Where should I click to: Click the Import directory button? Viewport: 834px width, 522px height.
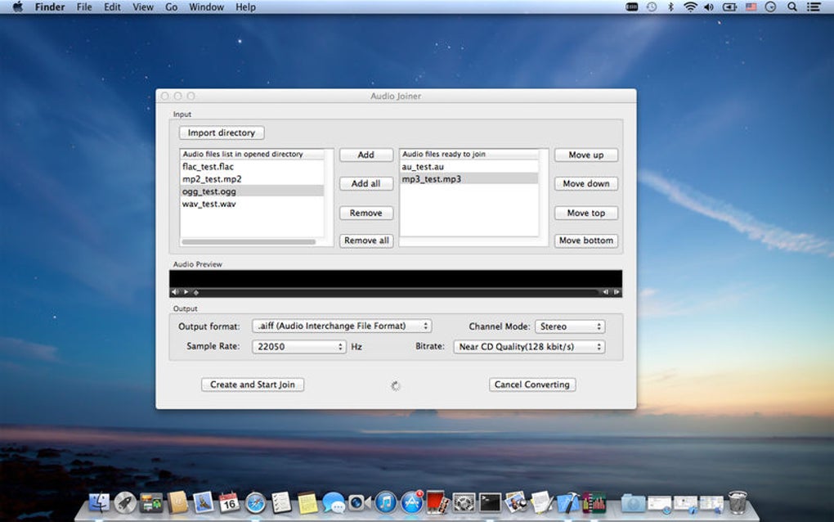pyautogui.click(x=222, y=133)
